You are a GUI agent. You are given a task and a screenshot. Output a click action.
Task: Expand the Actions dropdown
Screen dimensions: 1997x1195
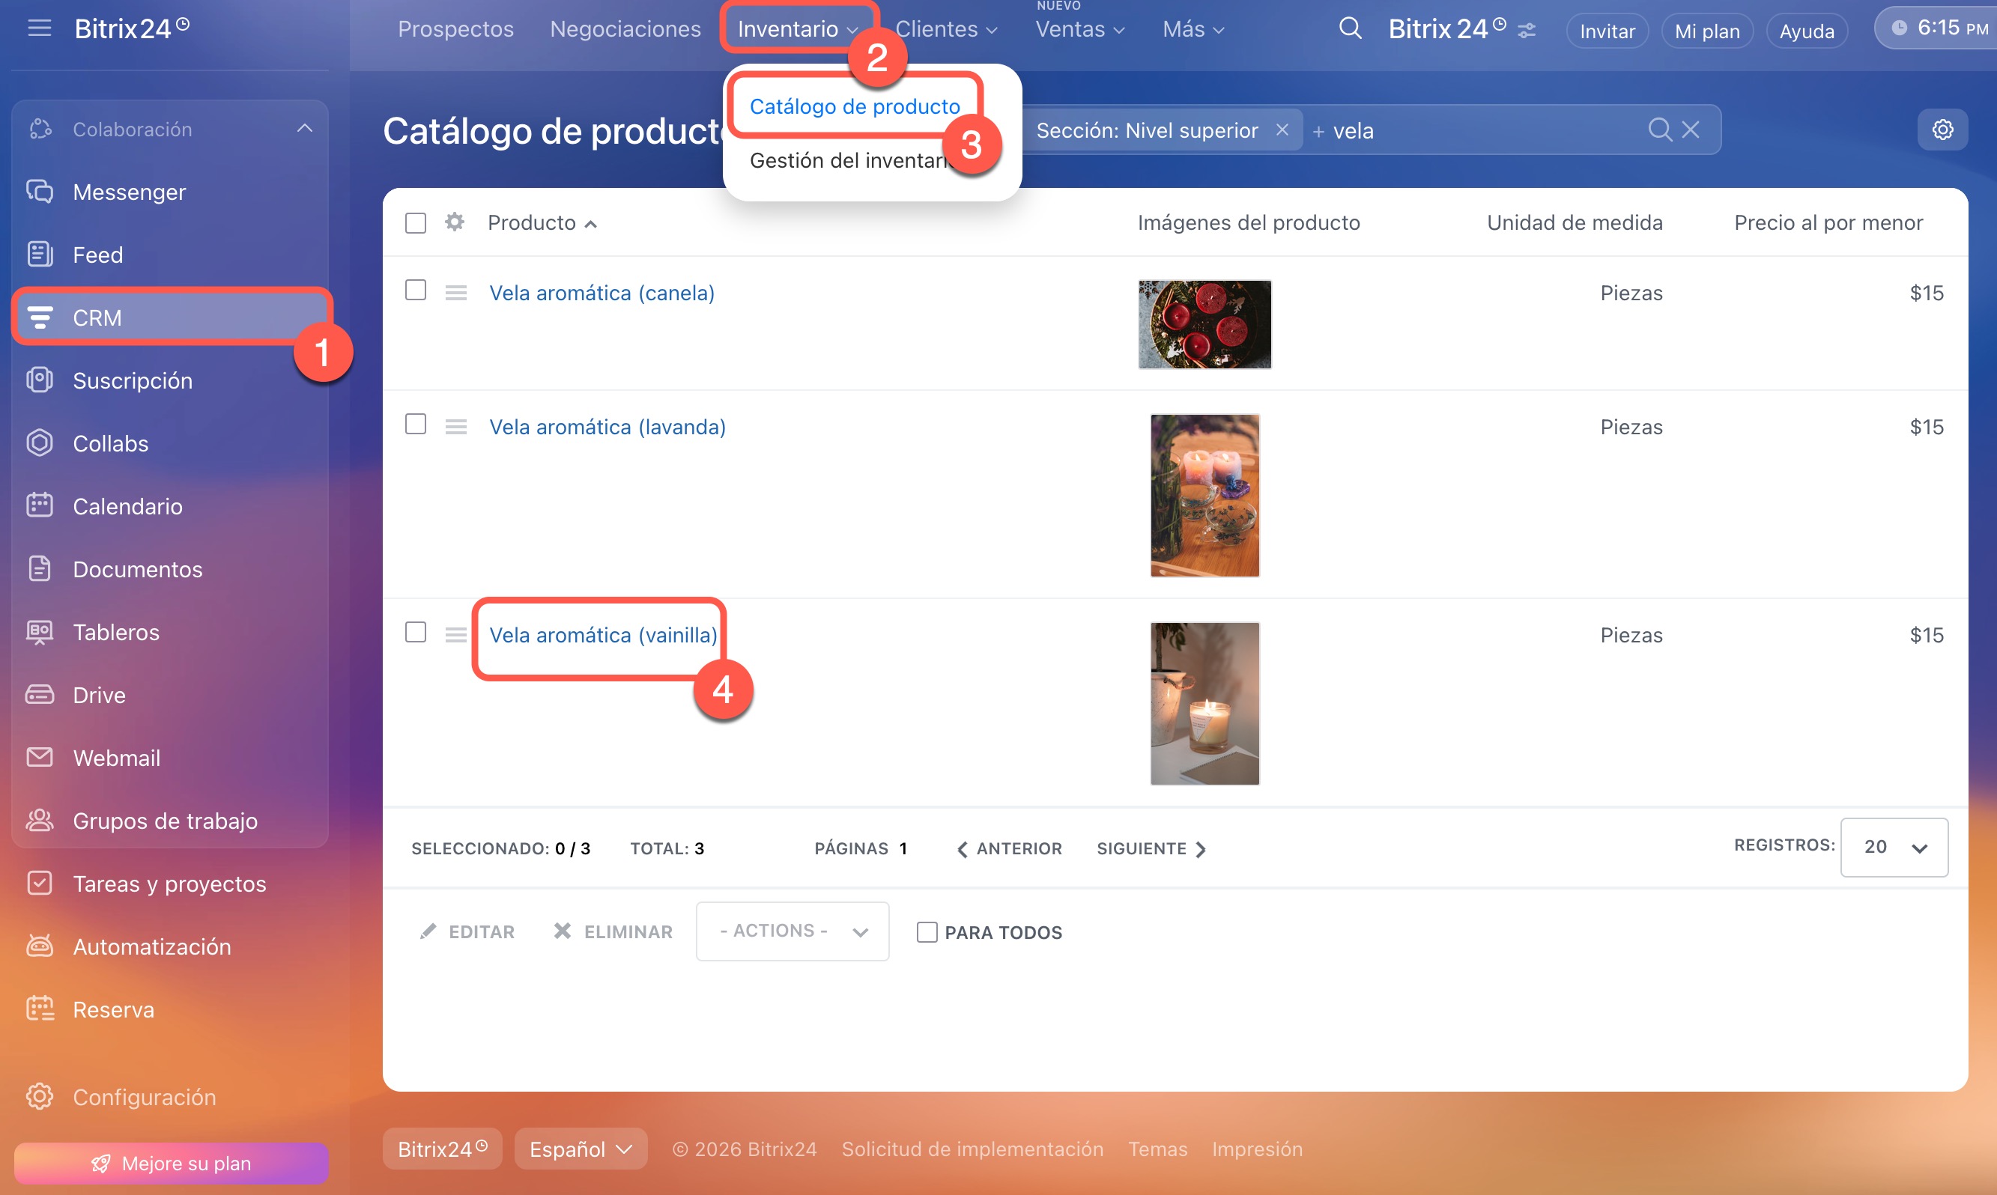coord(792,931)
